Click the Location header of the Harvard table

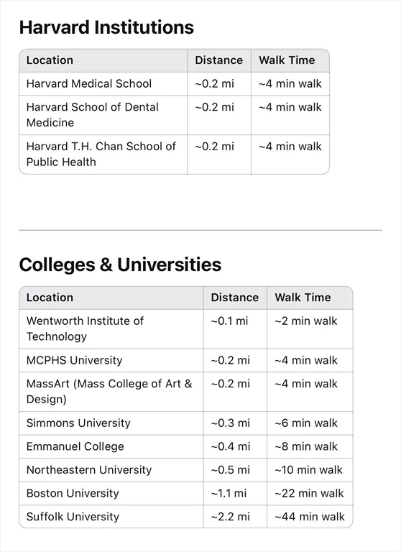pyautogui.click(x=103, y=60)
